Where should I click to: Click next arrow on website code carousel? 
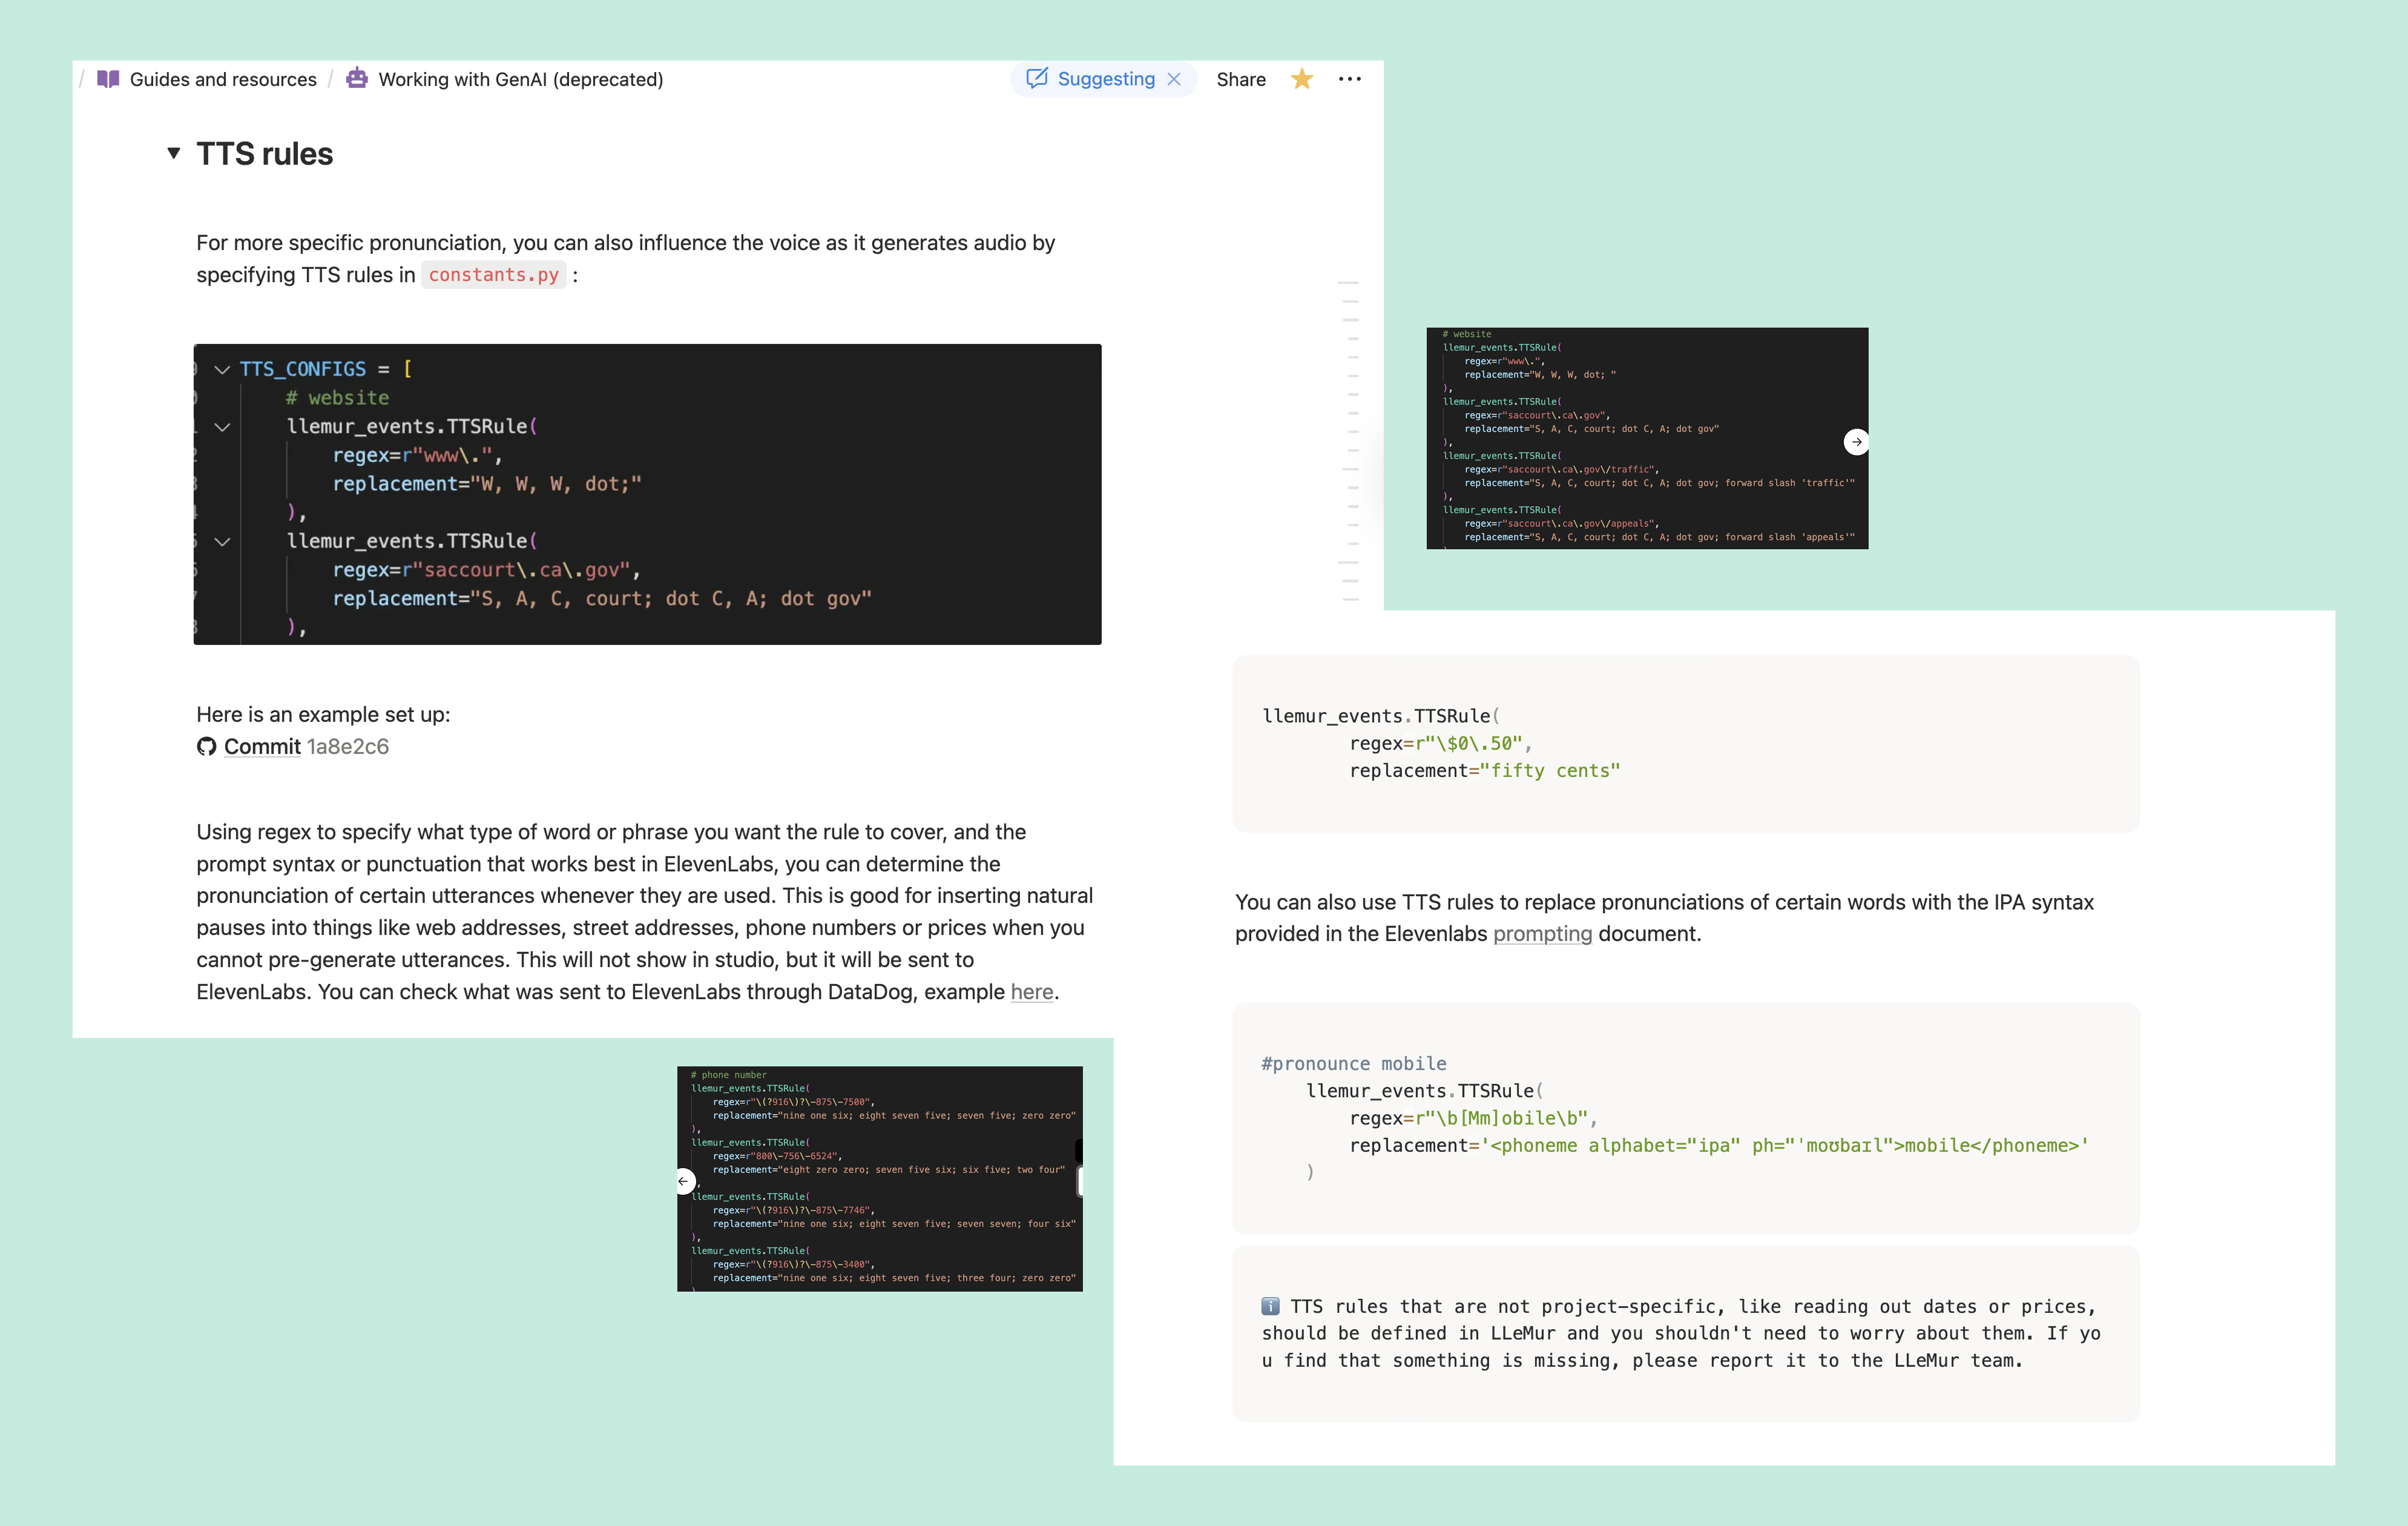click(x=1856, y=441)
